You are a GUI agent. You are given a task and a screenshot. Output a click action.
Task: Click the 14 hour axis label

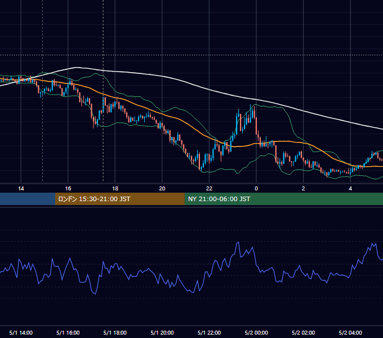(21, 189)
